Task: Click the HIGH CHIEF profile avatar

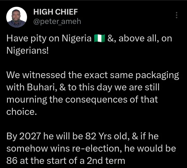Action: click(16, 17)
